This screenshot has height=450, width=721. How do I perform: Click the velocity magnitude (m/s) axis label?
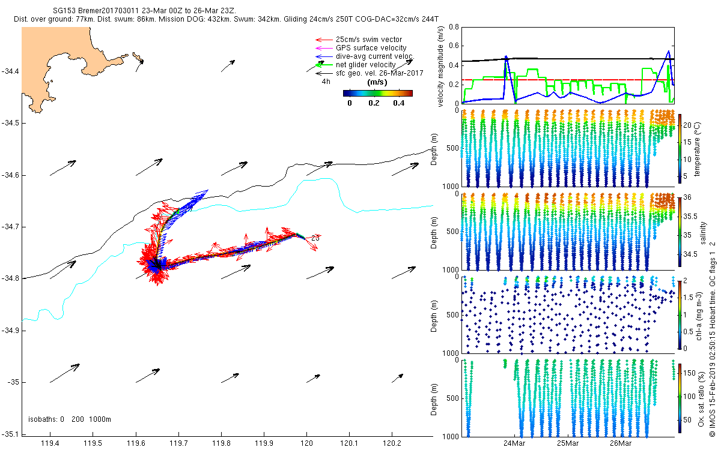click(442, 66)
